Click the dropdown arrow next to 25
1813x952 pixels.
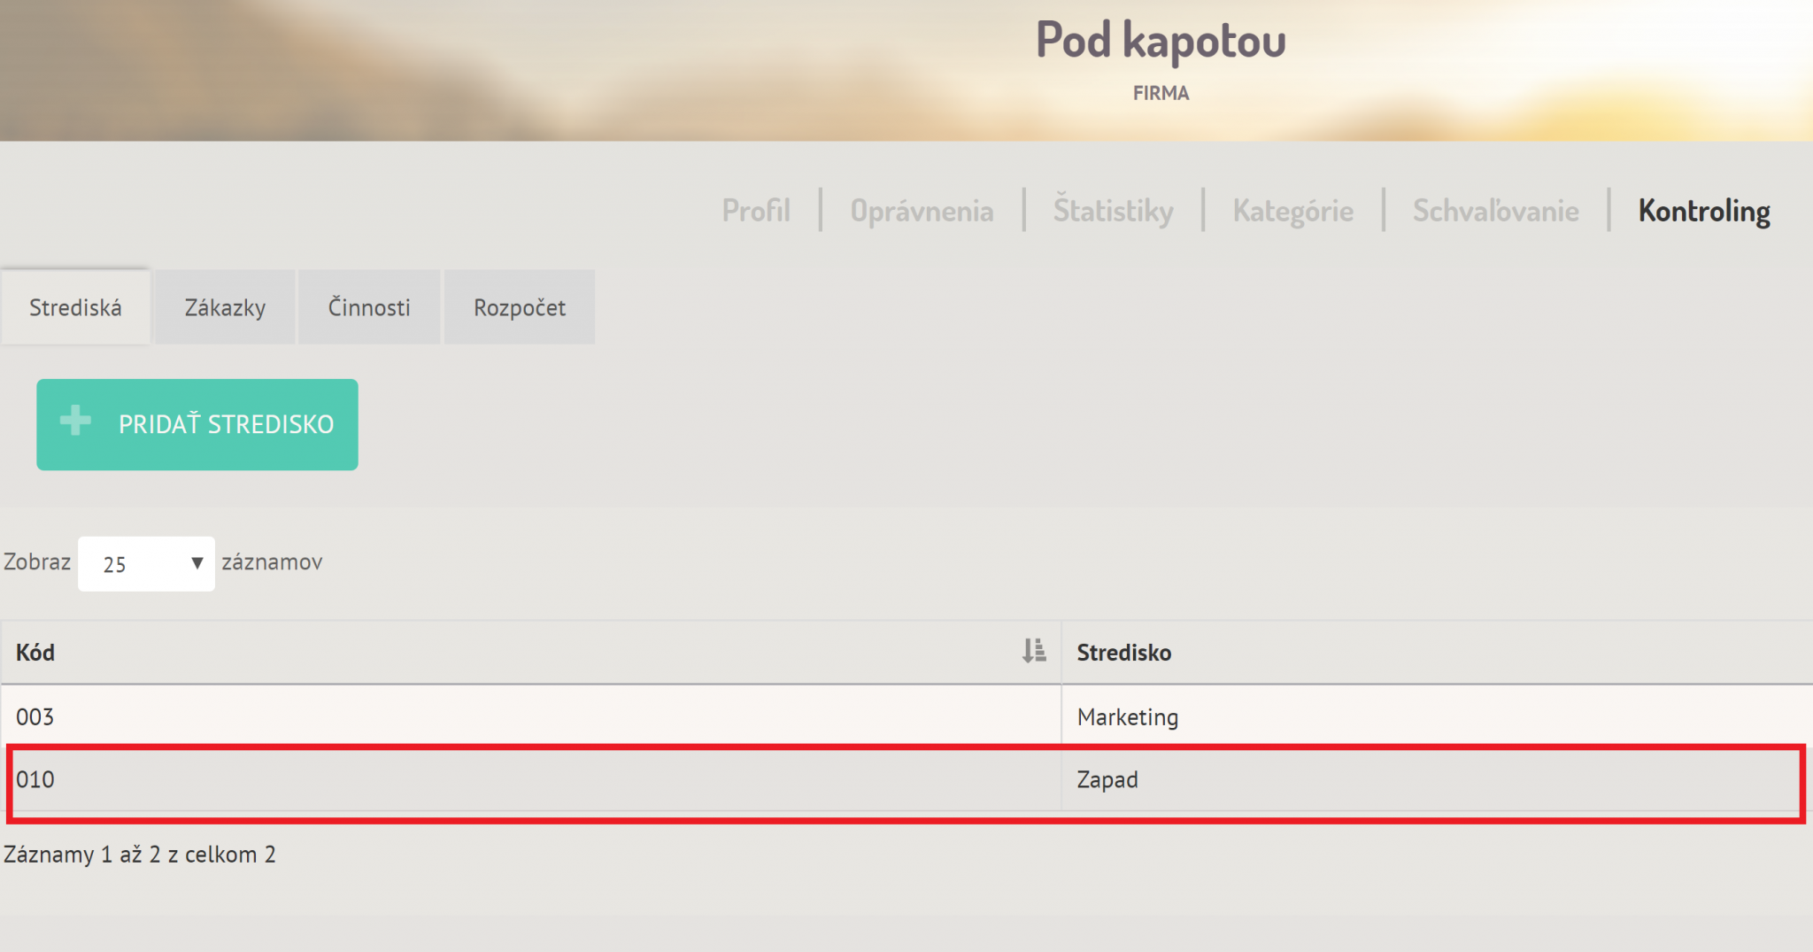point(197,563)
